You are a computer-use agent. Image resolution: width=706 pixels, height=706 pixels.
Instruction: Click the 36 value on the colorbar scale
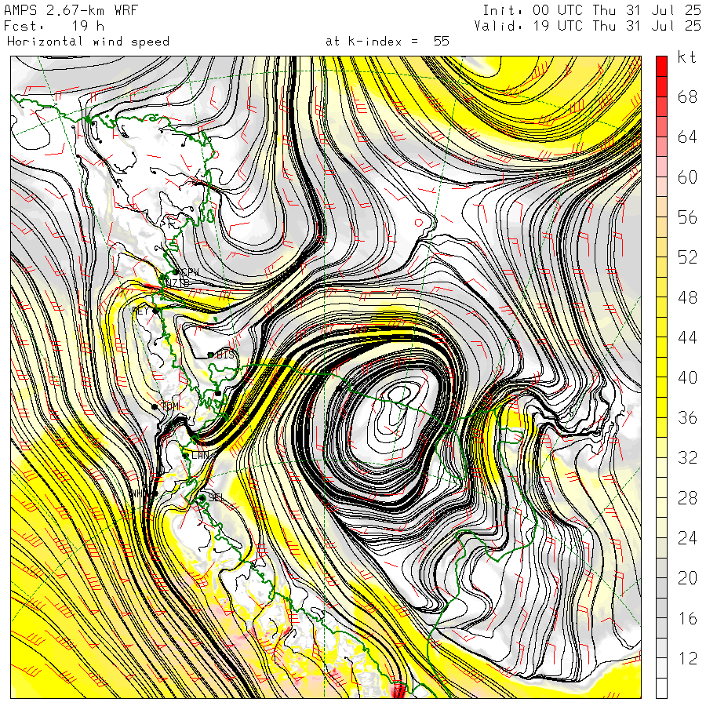click(687, 417)
